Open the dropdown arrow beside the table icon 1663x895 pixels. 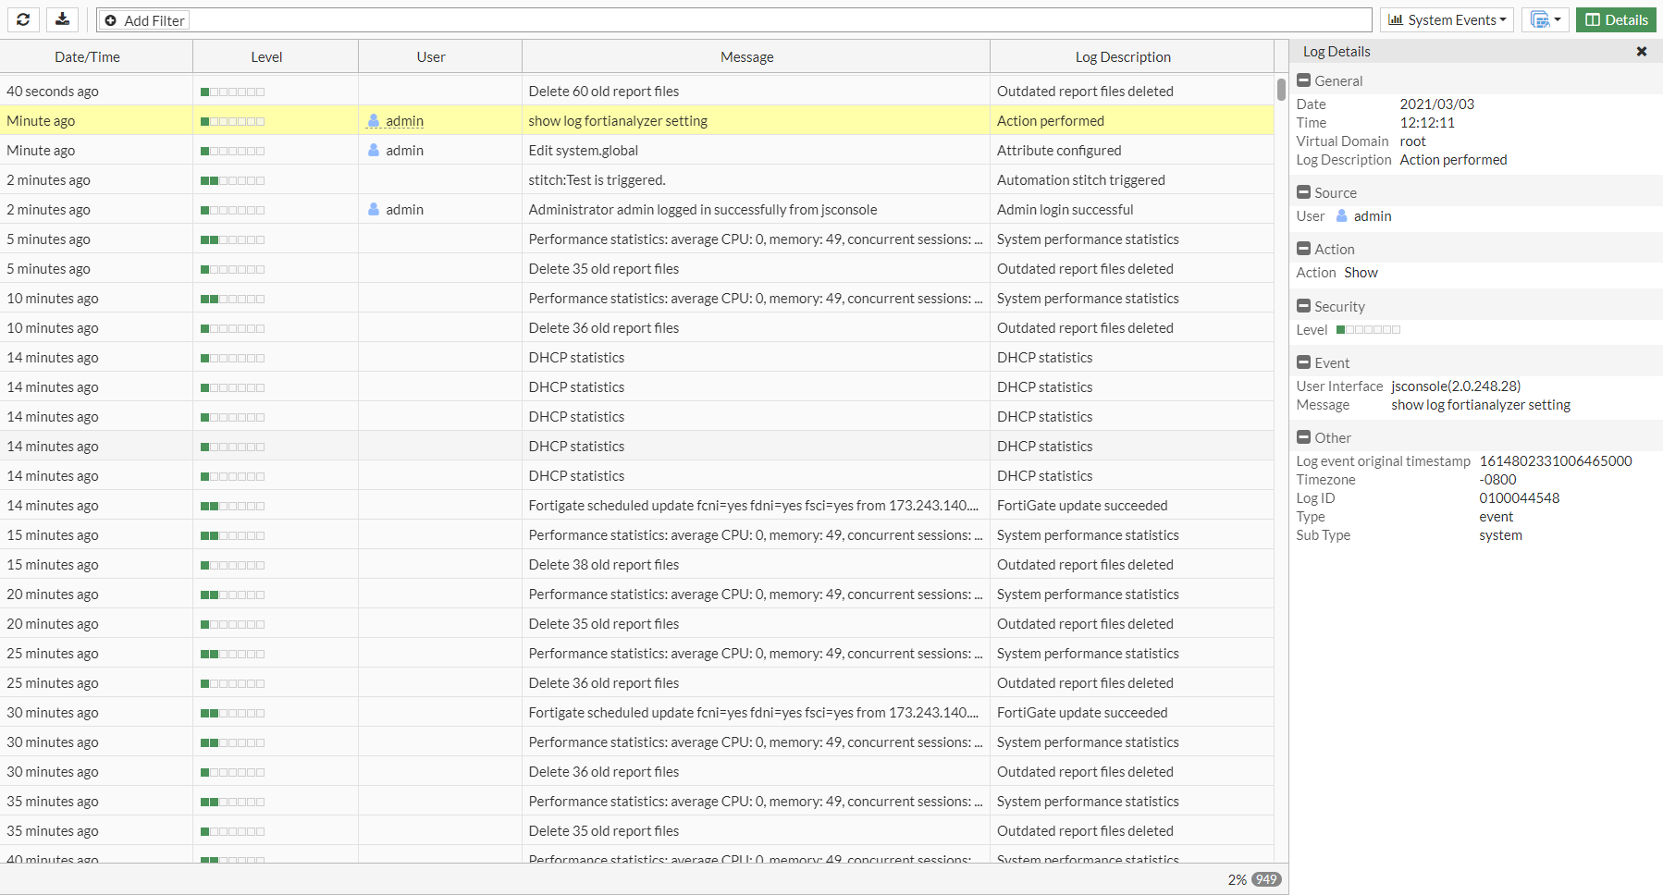(1557, 19)
